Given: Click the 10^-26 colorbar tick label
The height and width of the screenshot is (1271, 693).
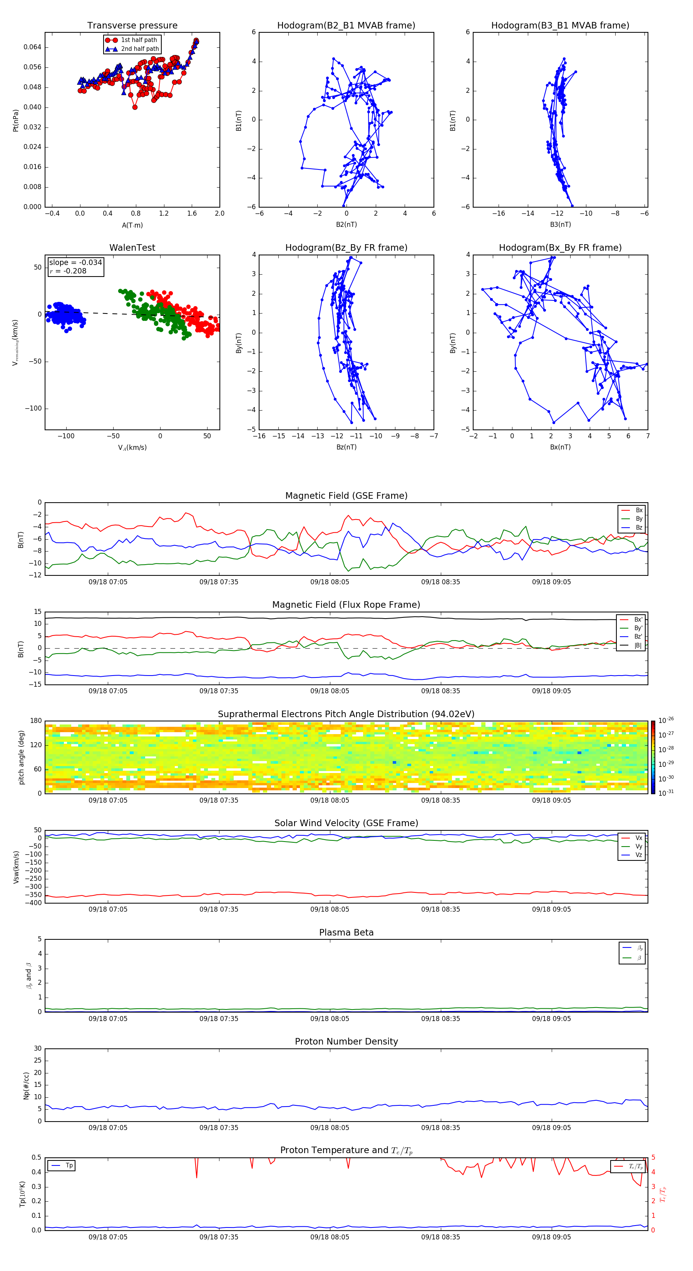Looking at the screenshot, I should coord(666,720).
